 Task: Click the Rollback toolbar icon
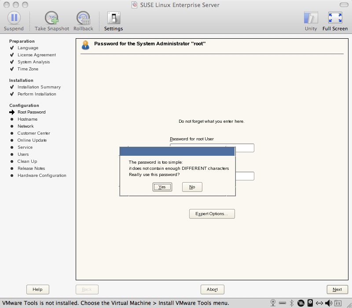point(83,18)
